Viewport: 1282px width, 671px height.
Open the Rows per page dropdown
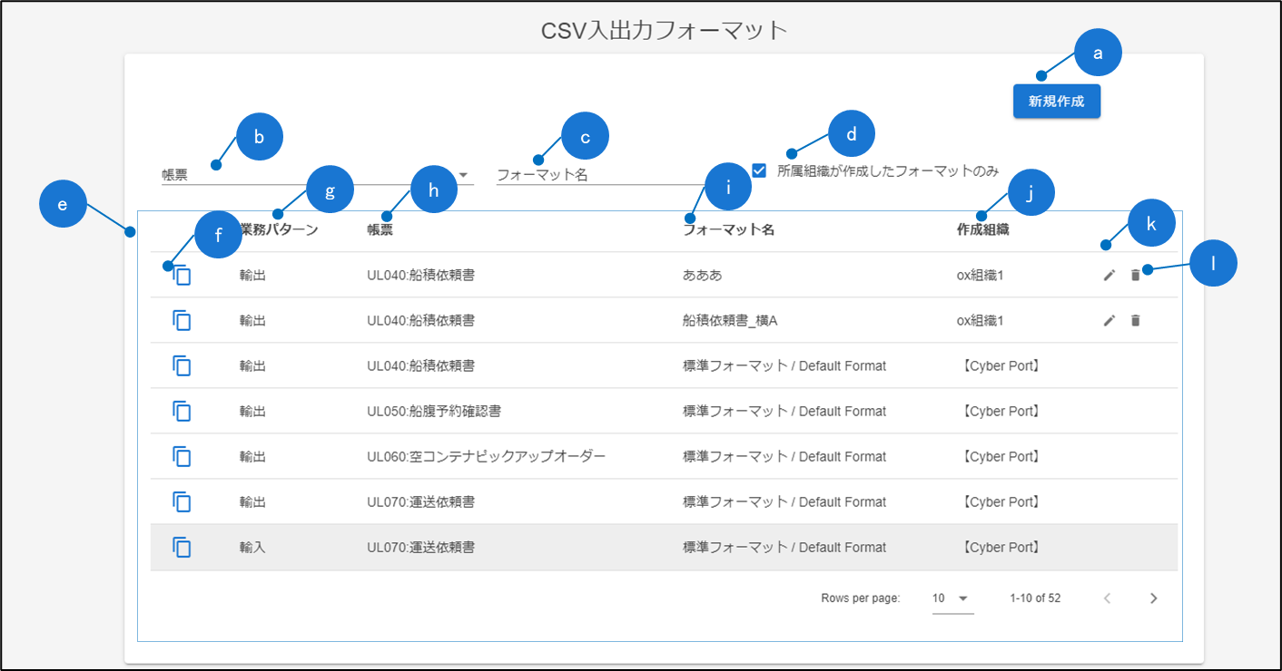952,598
